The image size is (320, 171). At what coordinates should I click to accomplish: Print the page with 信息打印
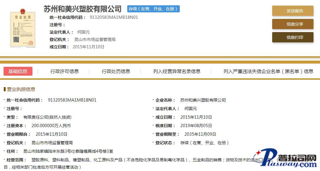click(x=293, y=37)
